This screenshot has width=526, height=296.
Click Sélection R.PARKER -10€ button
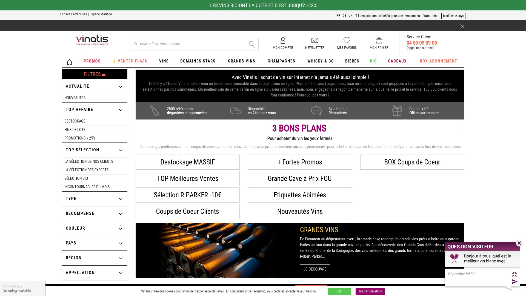(x=188, y=195)
